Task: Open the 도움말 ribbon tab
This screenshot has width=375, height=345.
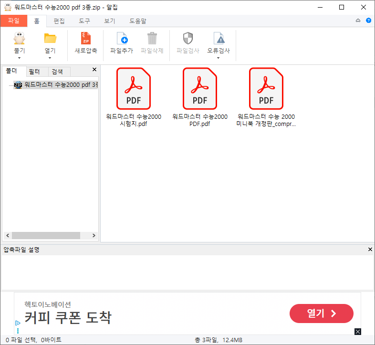Action: (138, 21)
